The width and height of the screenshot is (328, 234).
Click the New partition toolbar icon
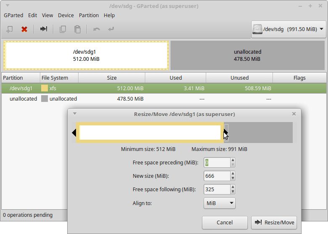click(x=9, y=29)
